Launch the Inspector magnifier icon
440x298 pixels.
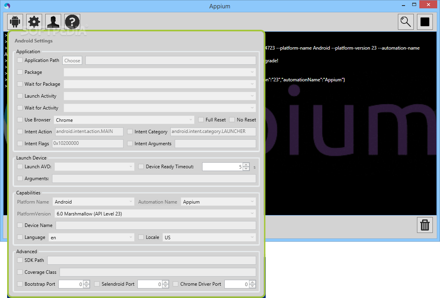[x=406, y=21]
